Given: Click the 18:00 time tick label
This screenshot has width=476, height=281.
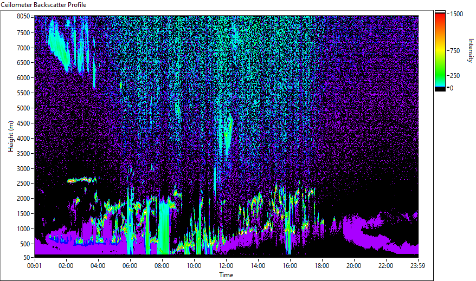Looking at the screenshot, I should click(x=322, y=266).
